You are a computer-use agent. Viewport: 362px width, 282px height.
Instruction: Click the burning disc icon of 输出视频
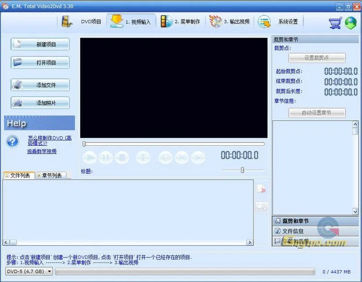point(215,21)
